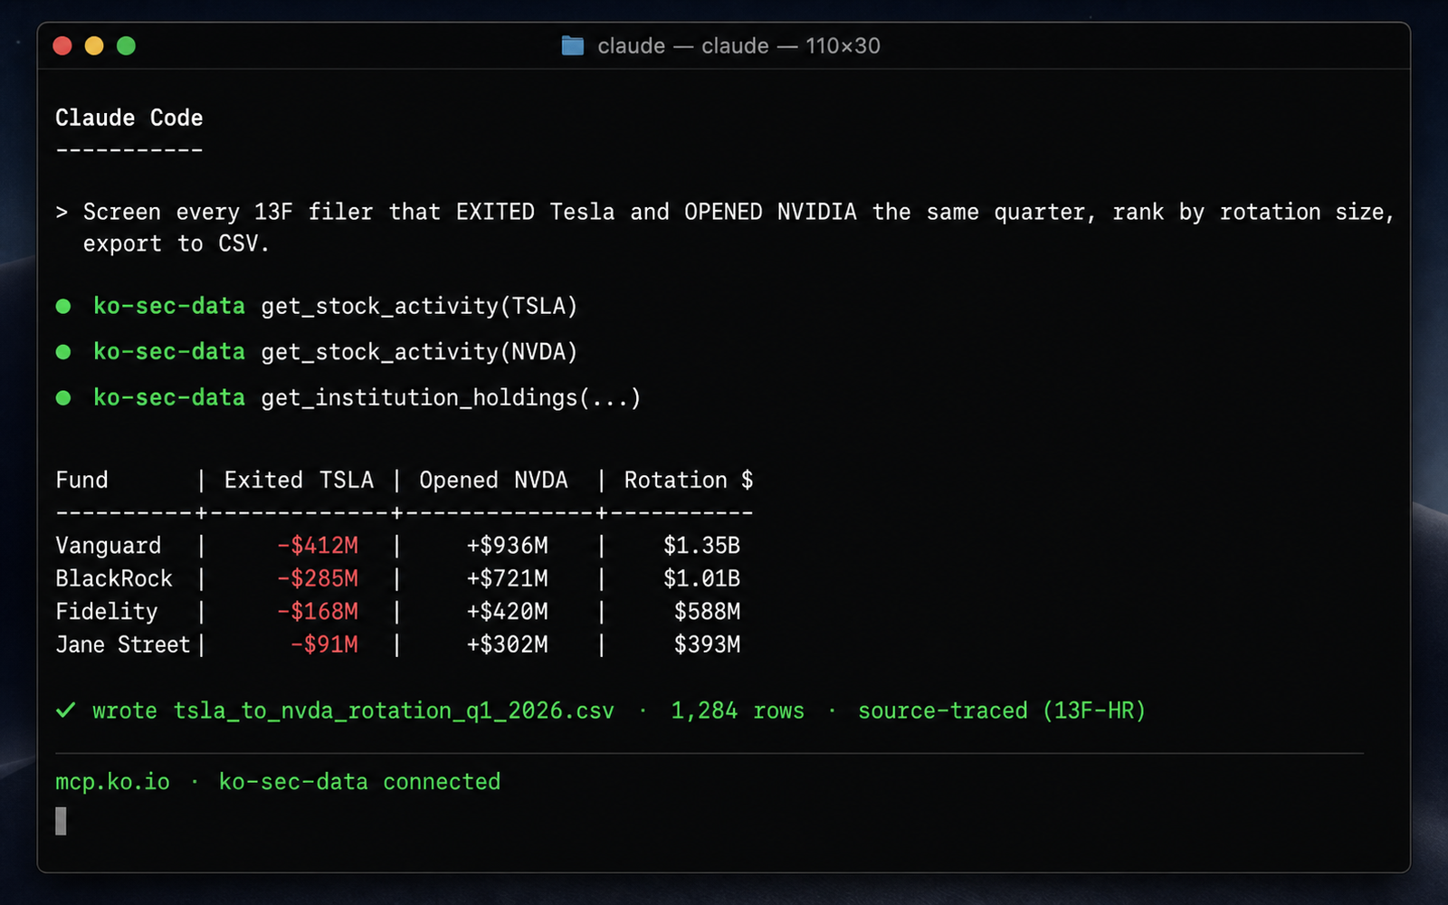Click the '$1.35B' rotation value
Screen dimensions: 1448x905
(702, 546)
